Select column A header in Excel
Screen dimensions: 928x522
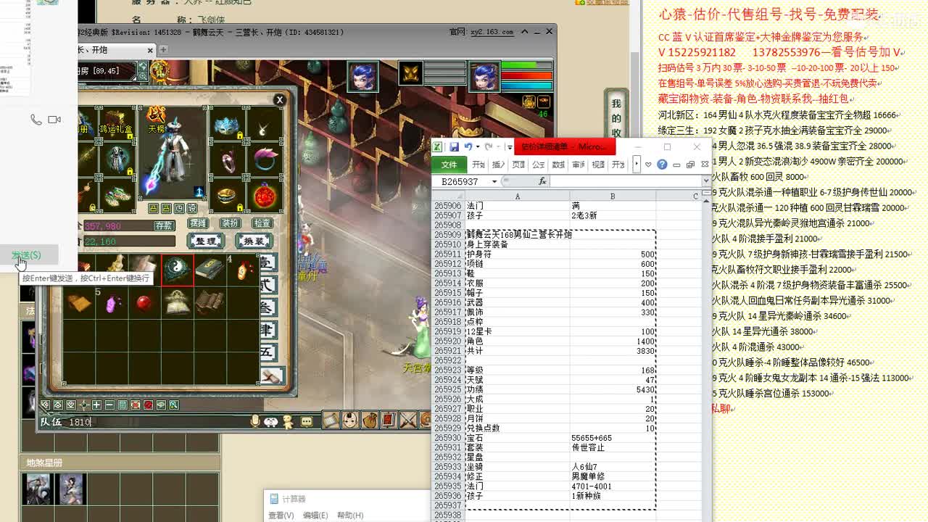517,196
